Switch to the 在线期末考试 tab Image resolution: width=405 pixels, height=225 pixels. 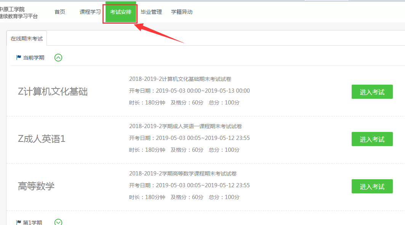click(x=27, y=39)
